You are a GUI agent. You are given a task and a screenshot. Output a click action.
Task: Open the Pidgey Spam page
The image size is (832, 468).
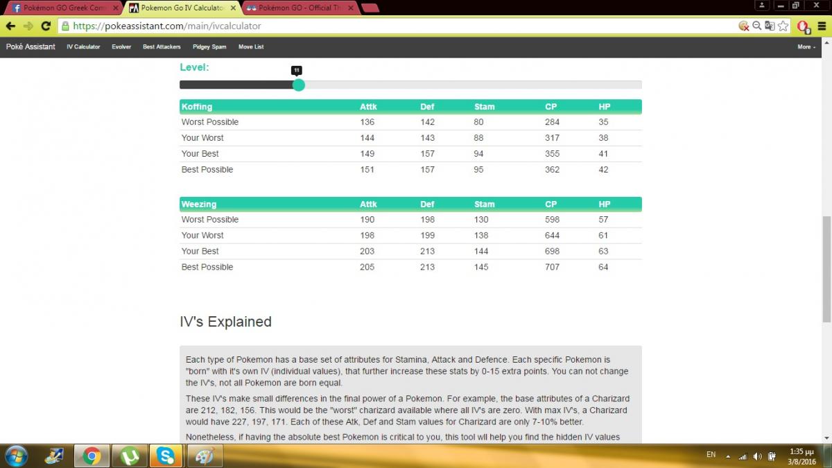click(x=209, y=47)
